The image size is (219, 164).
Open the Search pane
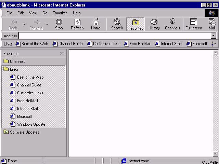click(x=117, y=25)
